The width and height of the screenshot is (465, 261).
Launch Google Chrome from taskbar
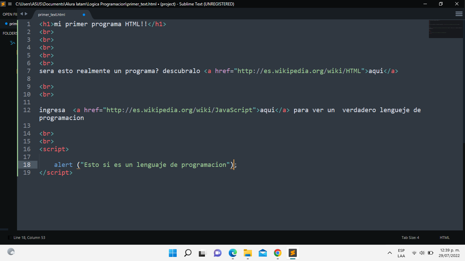coord(278,253)
